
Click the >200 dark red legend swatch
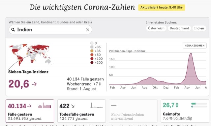click(92, 63)
